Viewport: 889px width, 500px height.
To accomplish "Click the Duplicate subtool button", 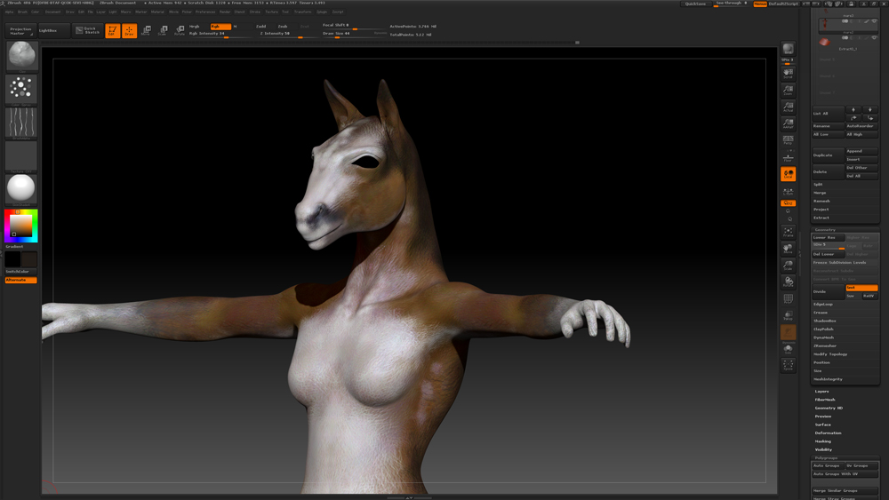I will pyautogui.click(x=827, y=155).
